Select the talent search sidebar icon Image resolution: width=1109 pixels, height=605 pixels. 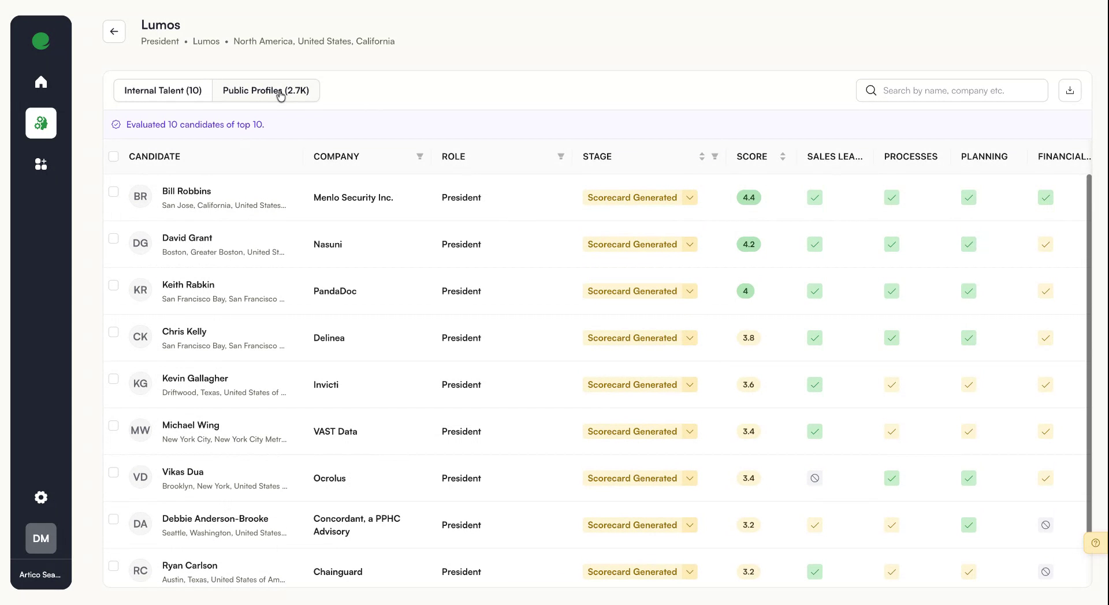pyautogui.click(x=41, y=123)
